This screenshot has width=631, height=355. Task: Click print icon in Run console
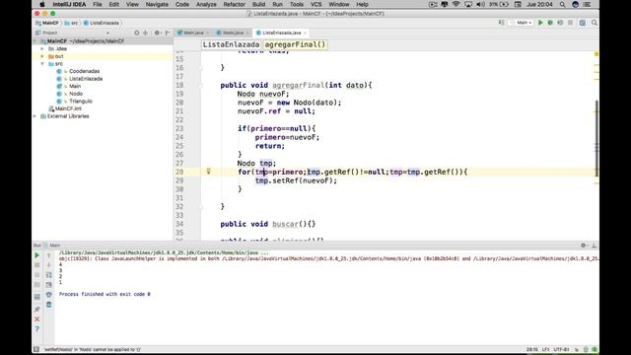click(48, 295)
